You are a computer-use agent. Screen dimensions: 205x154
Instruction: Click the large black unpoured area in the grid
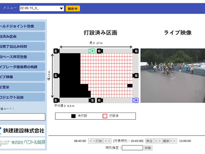(70, 75)
